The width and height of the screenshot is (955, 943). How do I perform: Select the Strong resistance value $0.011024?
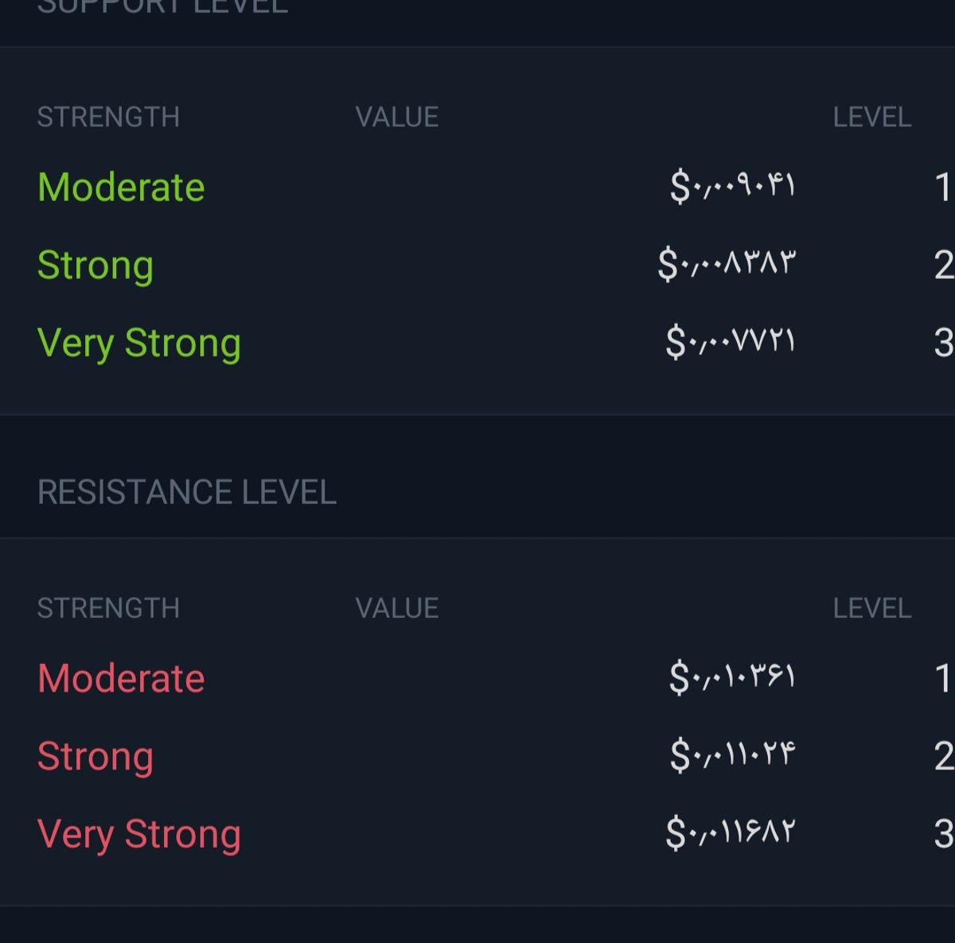(x=732, y=755)
